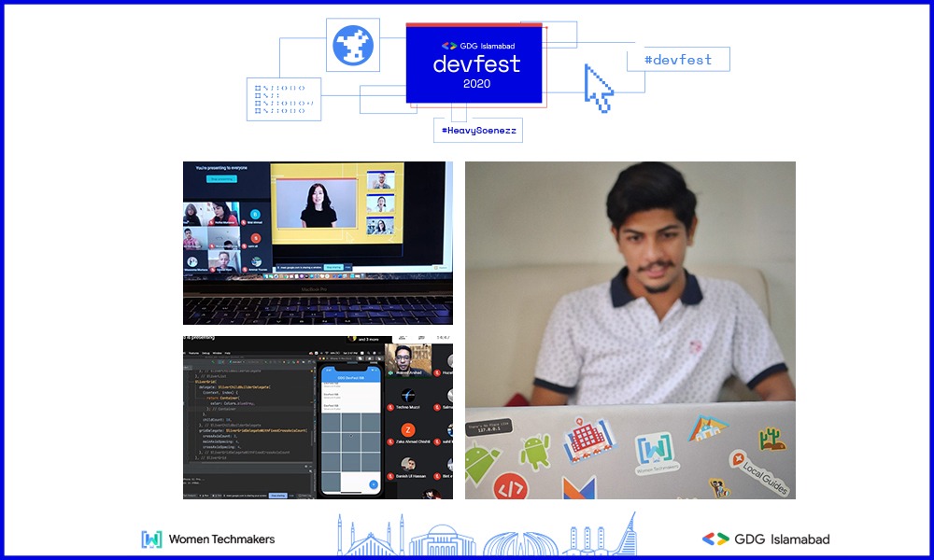This screenshot has height=560, width=934.
Task: Open the #HeavyScenezz hashtag tag
Action: click(477, 131)
